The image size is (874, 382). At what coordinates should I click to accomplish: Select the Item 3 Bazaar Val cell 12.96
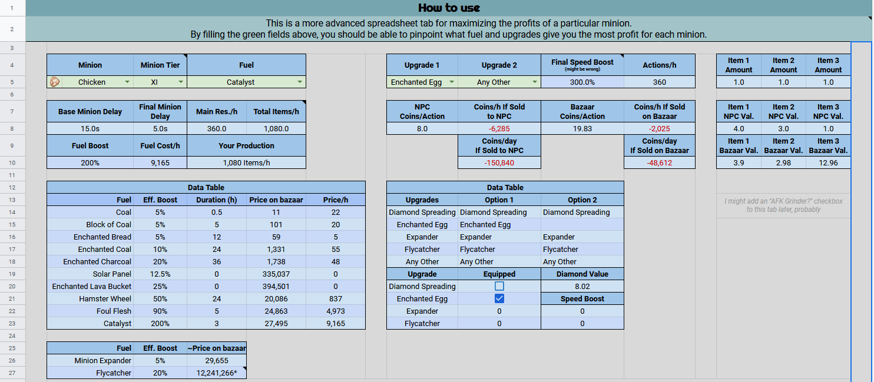(828, 163)
